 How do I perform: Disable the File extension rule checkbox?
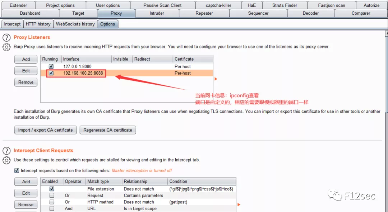click(x=52, y=189)
